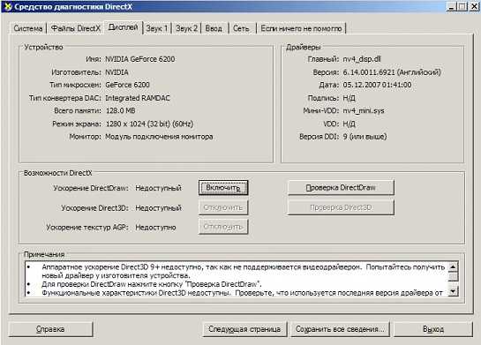Image resolution: width=481 pixels, height=345 pixels.
Task: Click Integrated RAMDAC value
Action: [138, 98]
